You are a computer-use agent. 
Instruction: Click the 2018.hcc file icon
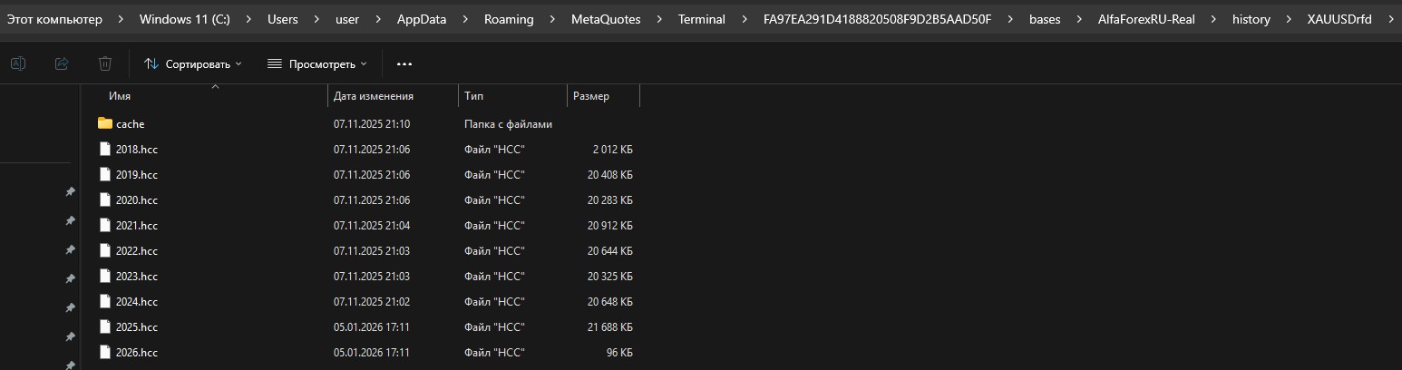pos(105,149)
